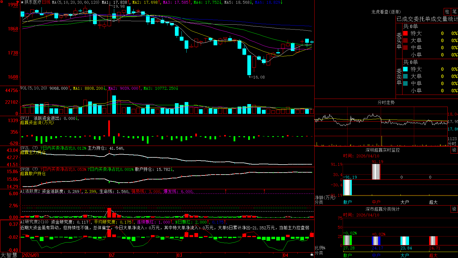Click the 24.71 超大 percentage value
This screenshot has width=458, height=258.
(435, 248)
